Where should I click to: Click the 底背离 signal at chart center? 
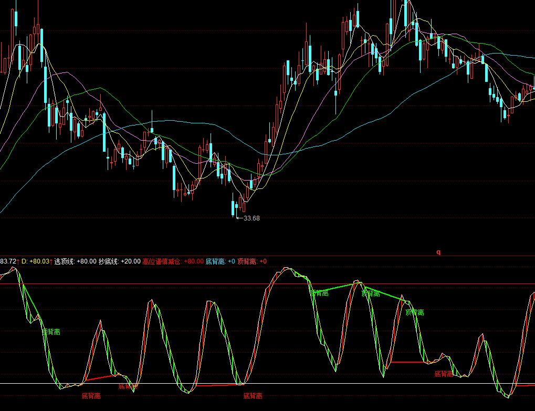pyautogui.click(x=253, y=395)
